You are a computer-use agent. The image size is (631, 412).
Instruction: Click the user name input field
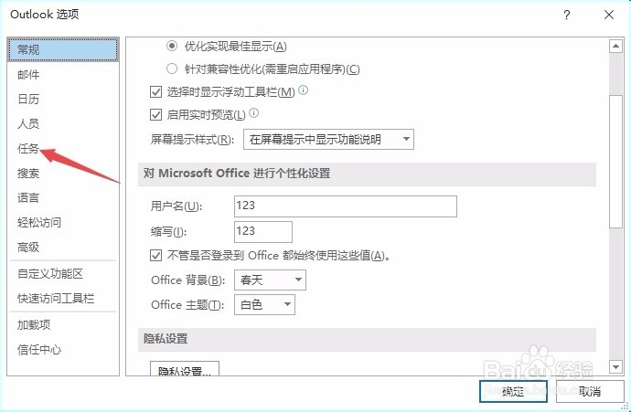345,206
